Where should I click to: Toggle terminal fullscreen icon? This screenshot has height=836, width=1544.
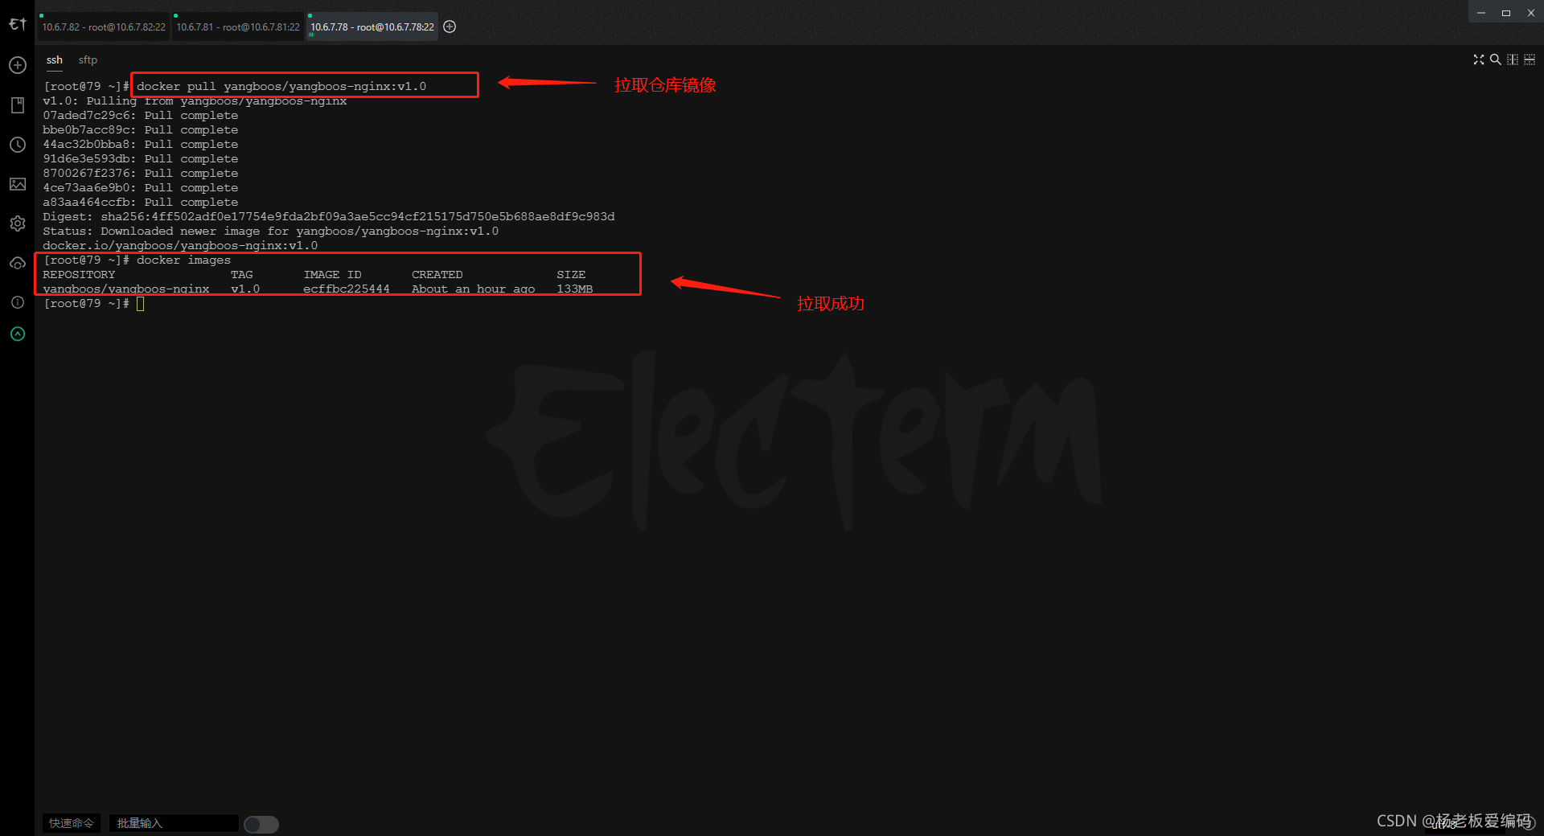[1478, 59]
